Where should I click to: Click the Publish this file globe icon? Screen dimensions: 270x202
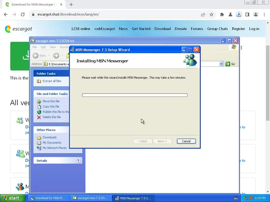[39, 112]
